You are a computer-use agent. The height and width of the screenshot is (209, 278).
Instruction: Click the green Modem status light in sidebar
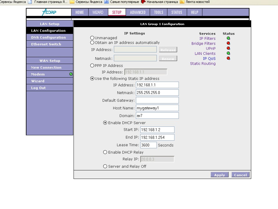point(71,74)
